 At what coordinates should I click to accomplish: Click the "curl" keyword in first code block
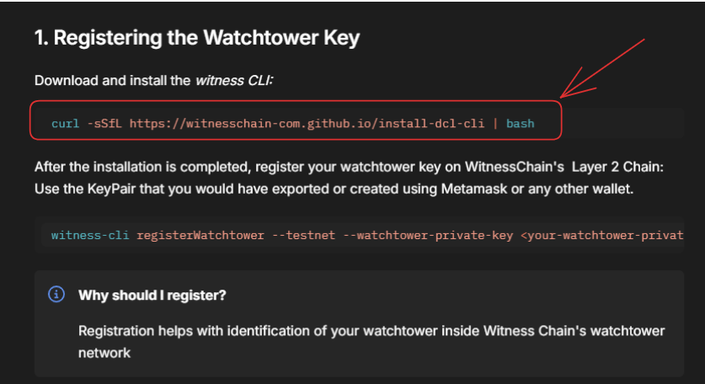(x=65, y=123)
